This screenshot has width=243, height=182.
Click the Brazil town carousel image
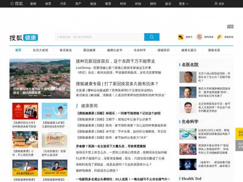click(x=40, y=78)
